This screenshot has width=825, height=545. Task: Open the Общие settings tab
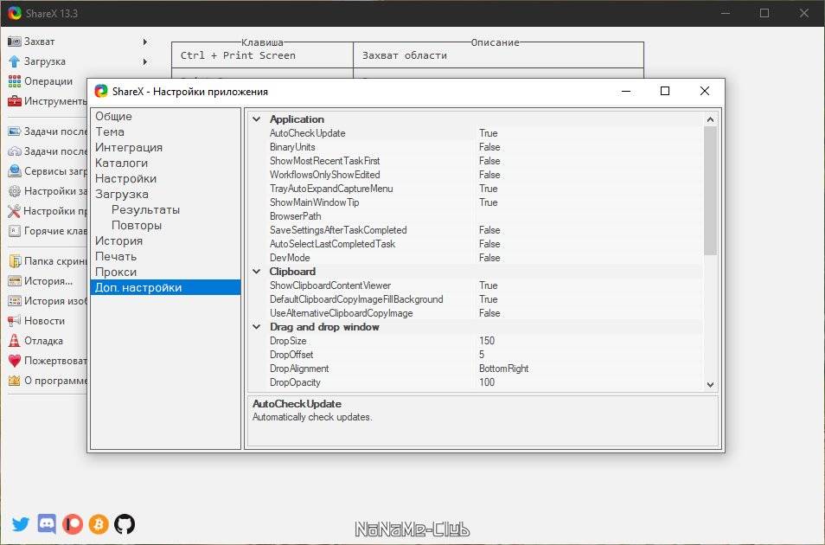(166, 117)
